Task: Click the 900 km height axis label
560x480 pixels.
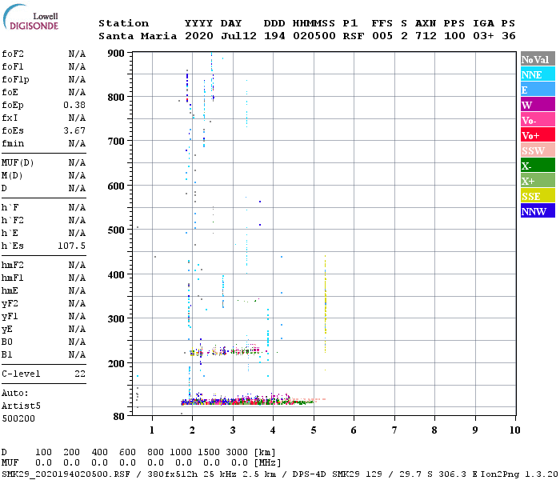Action: point(116,54)
